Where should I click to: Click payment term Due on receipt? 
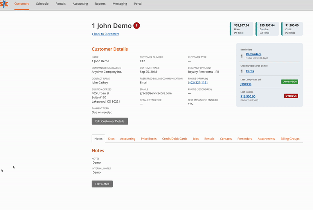(x=102, y=112)
